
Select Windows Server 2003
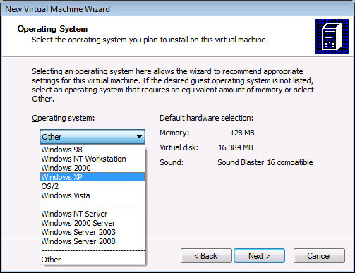click(x=92, y=232)
